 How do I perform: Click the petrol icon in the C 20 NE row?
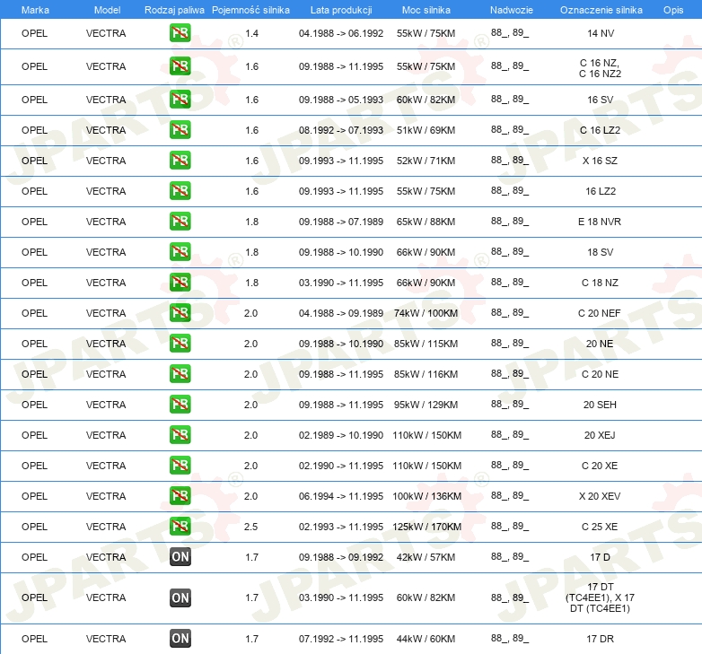(x=180, y=373)
